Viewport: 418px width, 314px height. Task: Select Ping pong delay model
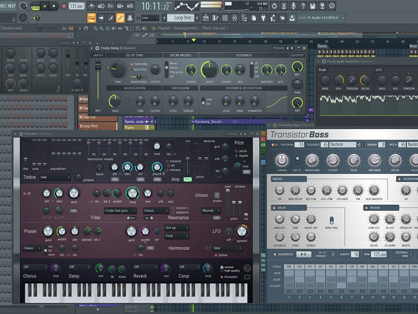[176, 72]
